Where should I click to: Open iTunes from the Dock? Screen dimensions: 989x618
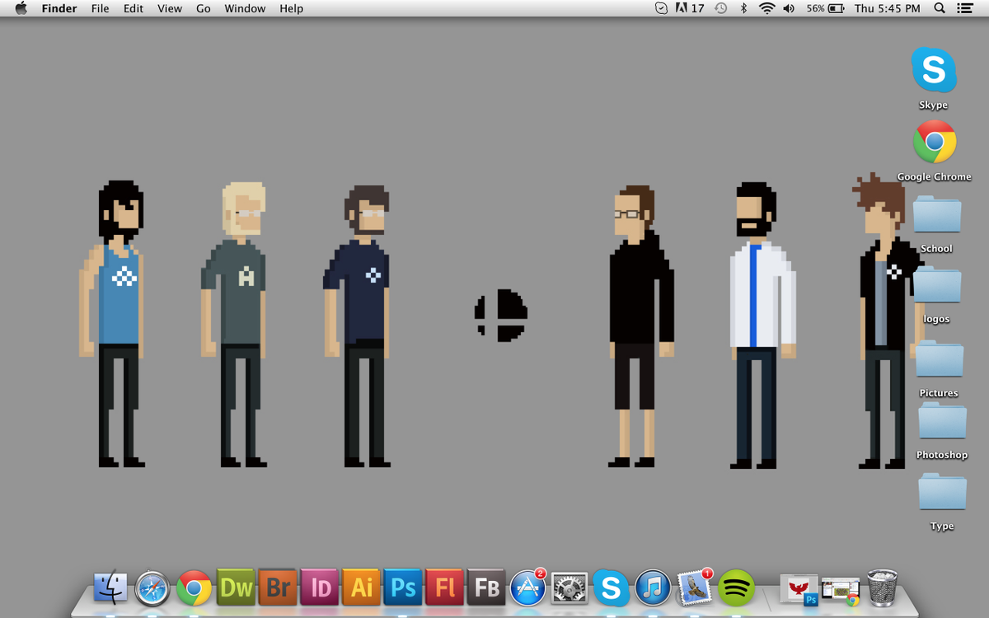point(653,588)
